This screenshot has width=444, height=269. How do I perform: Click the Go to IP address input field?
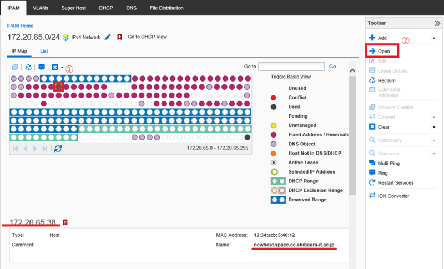click(291, 67)
